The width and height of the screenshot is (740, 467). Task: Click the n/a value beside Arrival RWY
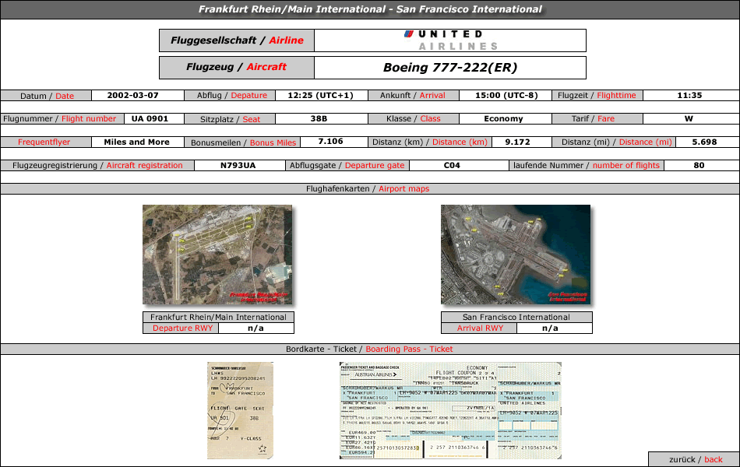(x=550, y=328)
